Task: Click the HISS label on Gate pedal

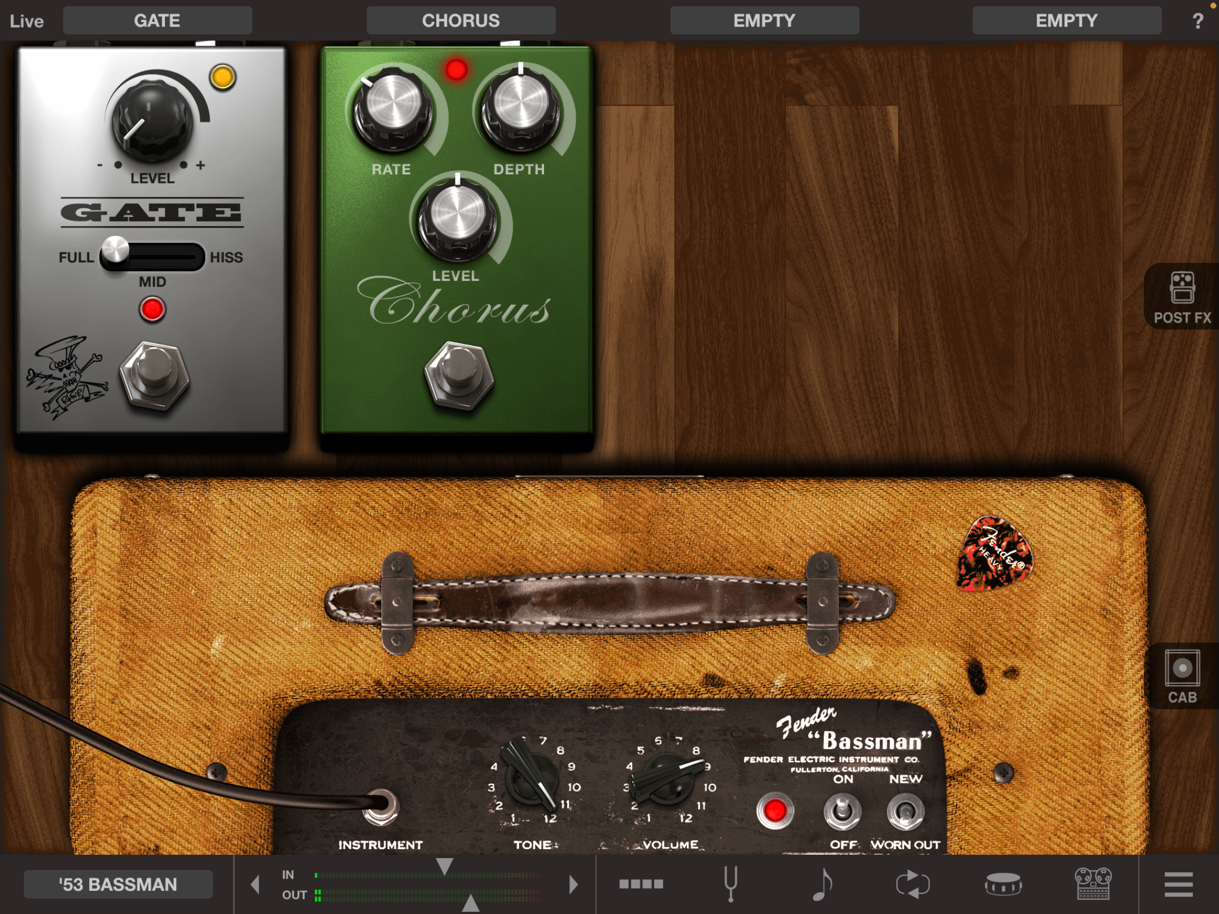Action: 226,257
